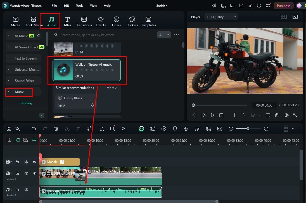
Task: Click the Purchase button
Action: point(283,6)
